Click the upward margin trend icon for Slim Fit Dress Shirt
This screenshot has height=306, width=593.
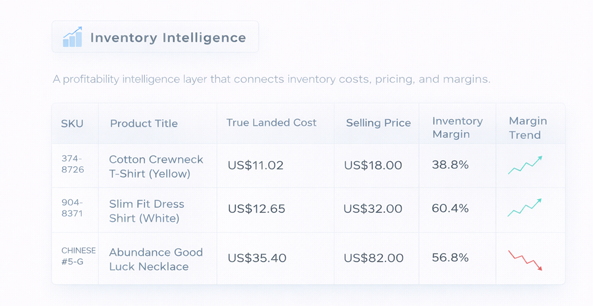[x=525, y=207]
